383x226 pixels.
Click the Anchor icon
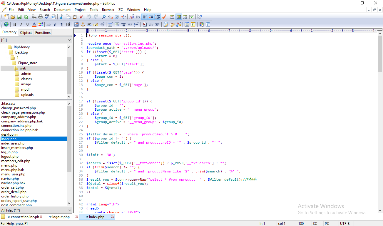(83, 24)
